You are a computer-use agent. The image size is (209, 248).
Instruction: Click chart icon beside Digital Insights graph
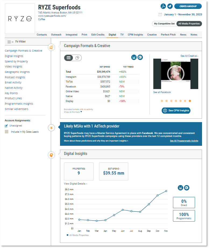pos(180,188)
